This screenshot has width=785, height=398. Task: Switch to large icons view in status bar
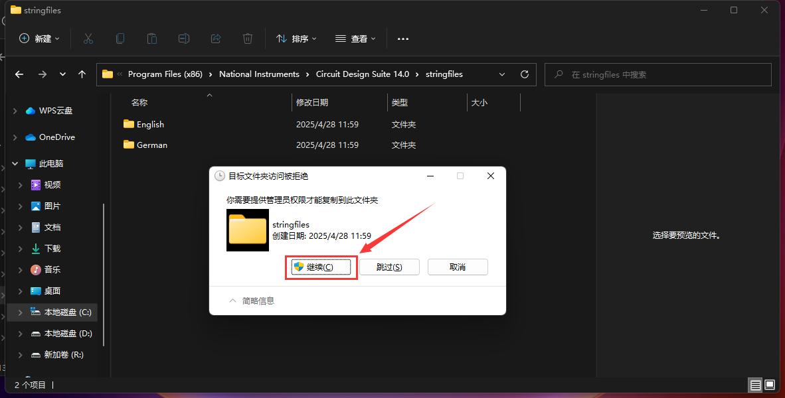click(768, 385)
